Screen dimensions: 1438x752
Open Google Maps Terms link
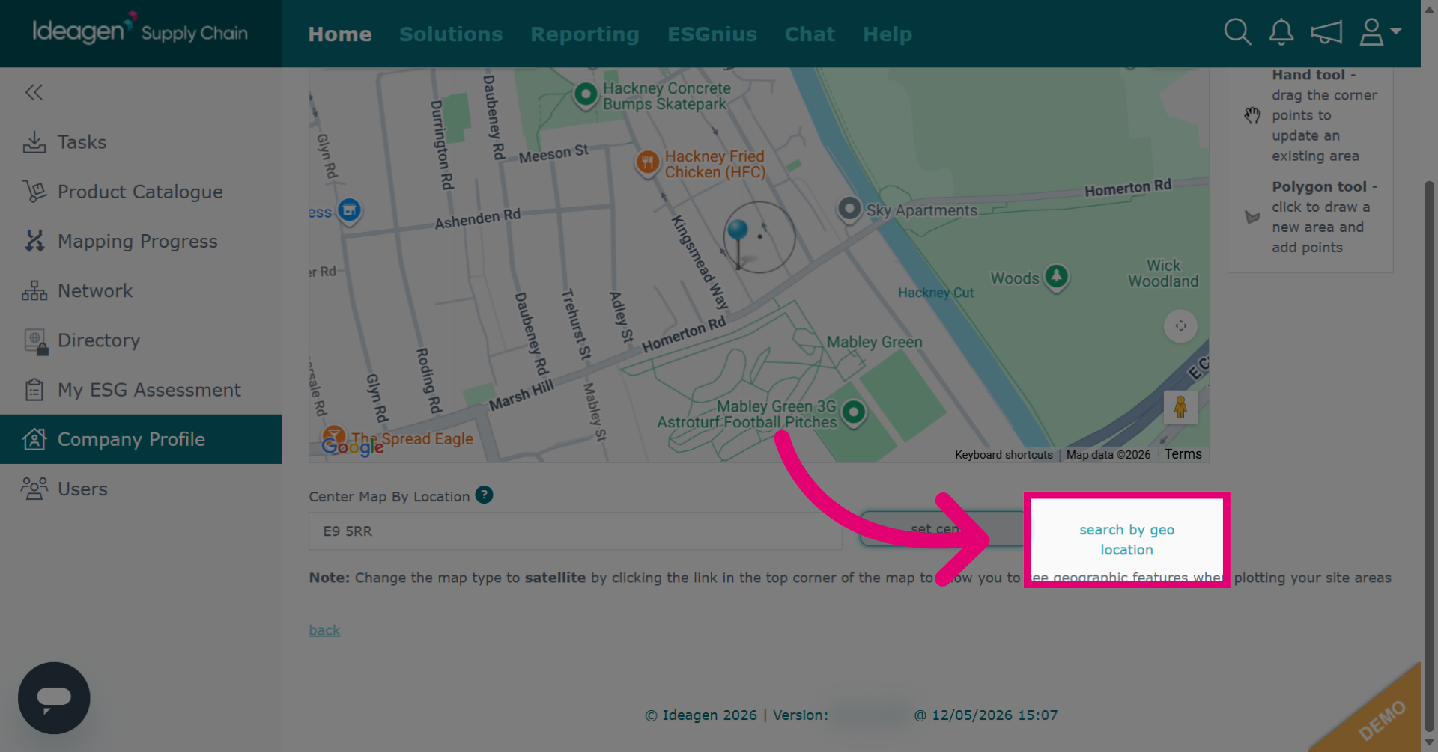[x=1183, y=454]
